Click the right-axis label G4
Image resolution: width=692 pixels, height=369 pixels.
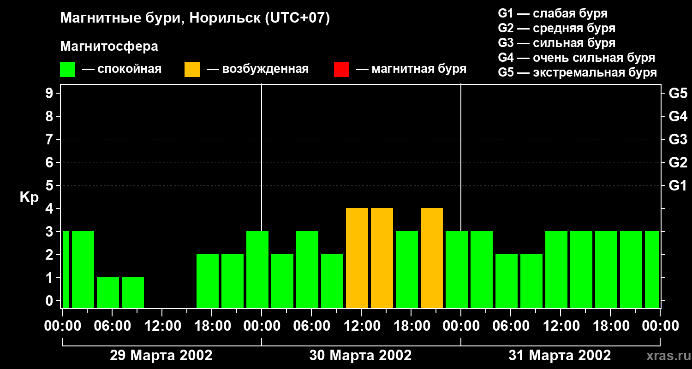pos(678,116)
